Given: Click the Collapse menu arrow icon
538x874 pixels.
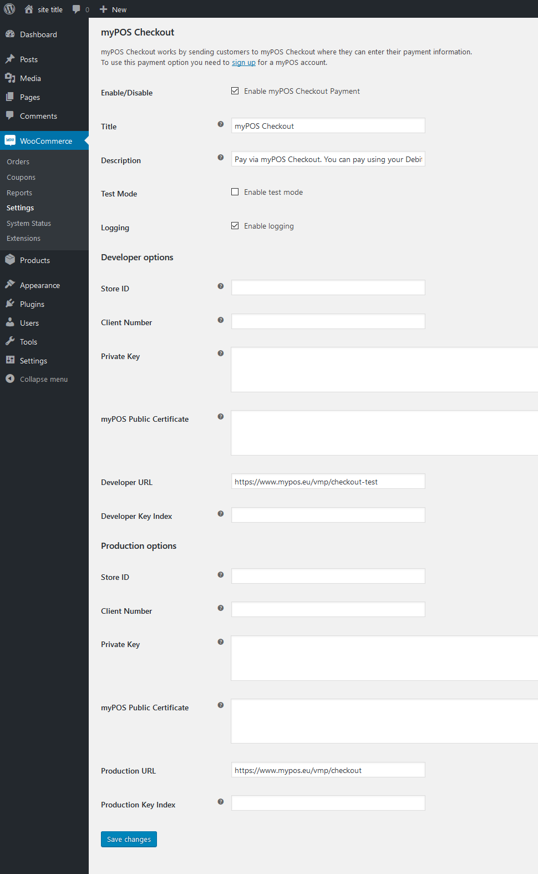Looking at the screenshot, I should [10, 378].
